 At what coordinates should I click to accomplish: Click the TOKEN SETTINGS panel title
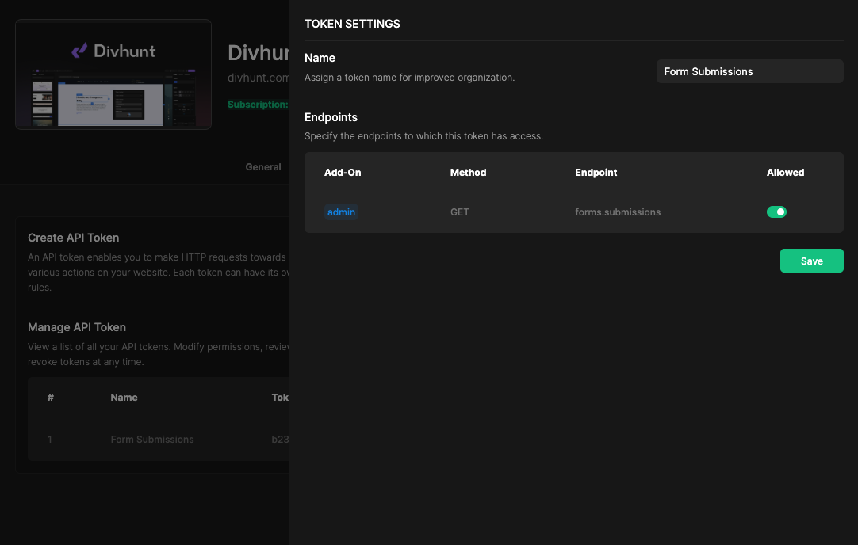(352, 24)
